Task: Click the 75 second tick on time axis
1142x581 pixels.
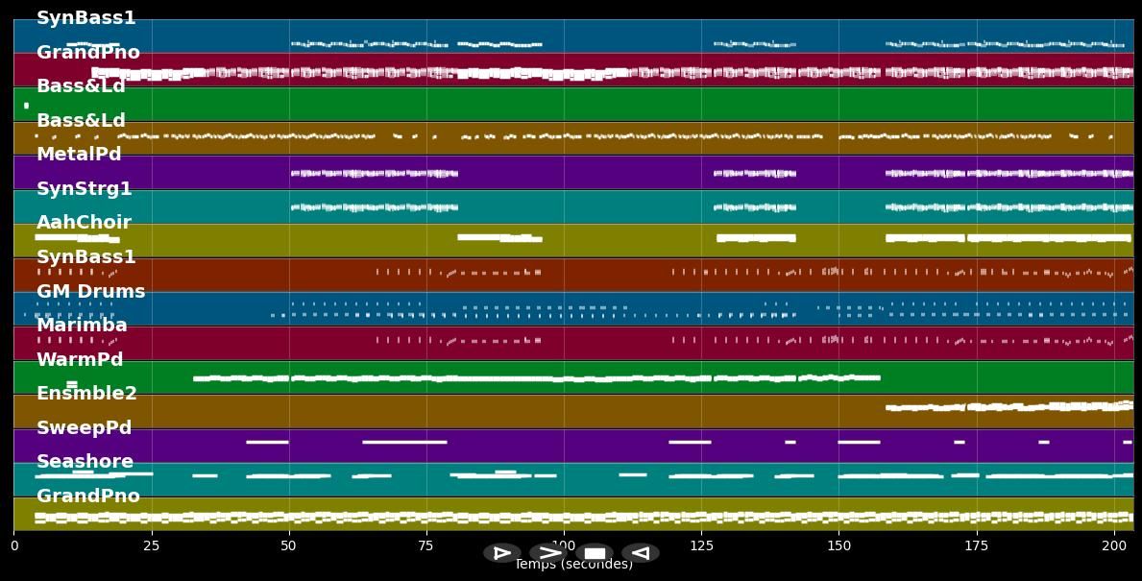Action: pyautogui.click(x=425, y=545)
